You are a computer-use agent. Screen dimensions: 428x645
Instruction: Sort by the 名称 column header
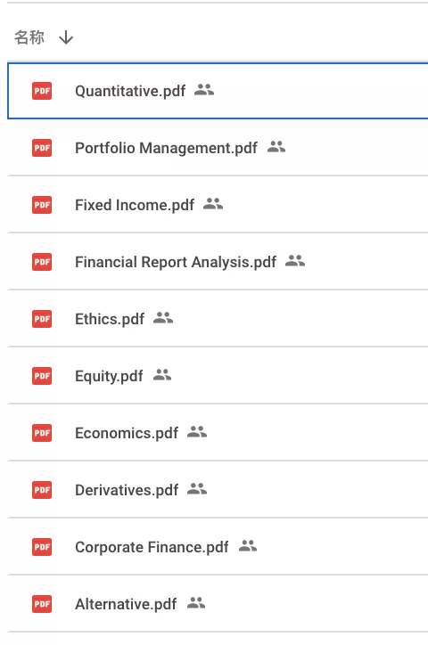29,37
